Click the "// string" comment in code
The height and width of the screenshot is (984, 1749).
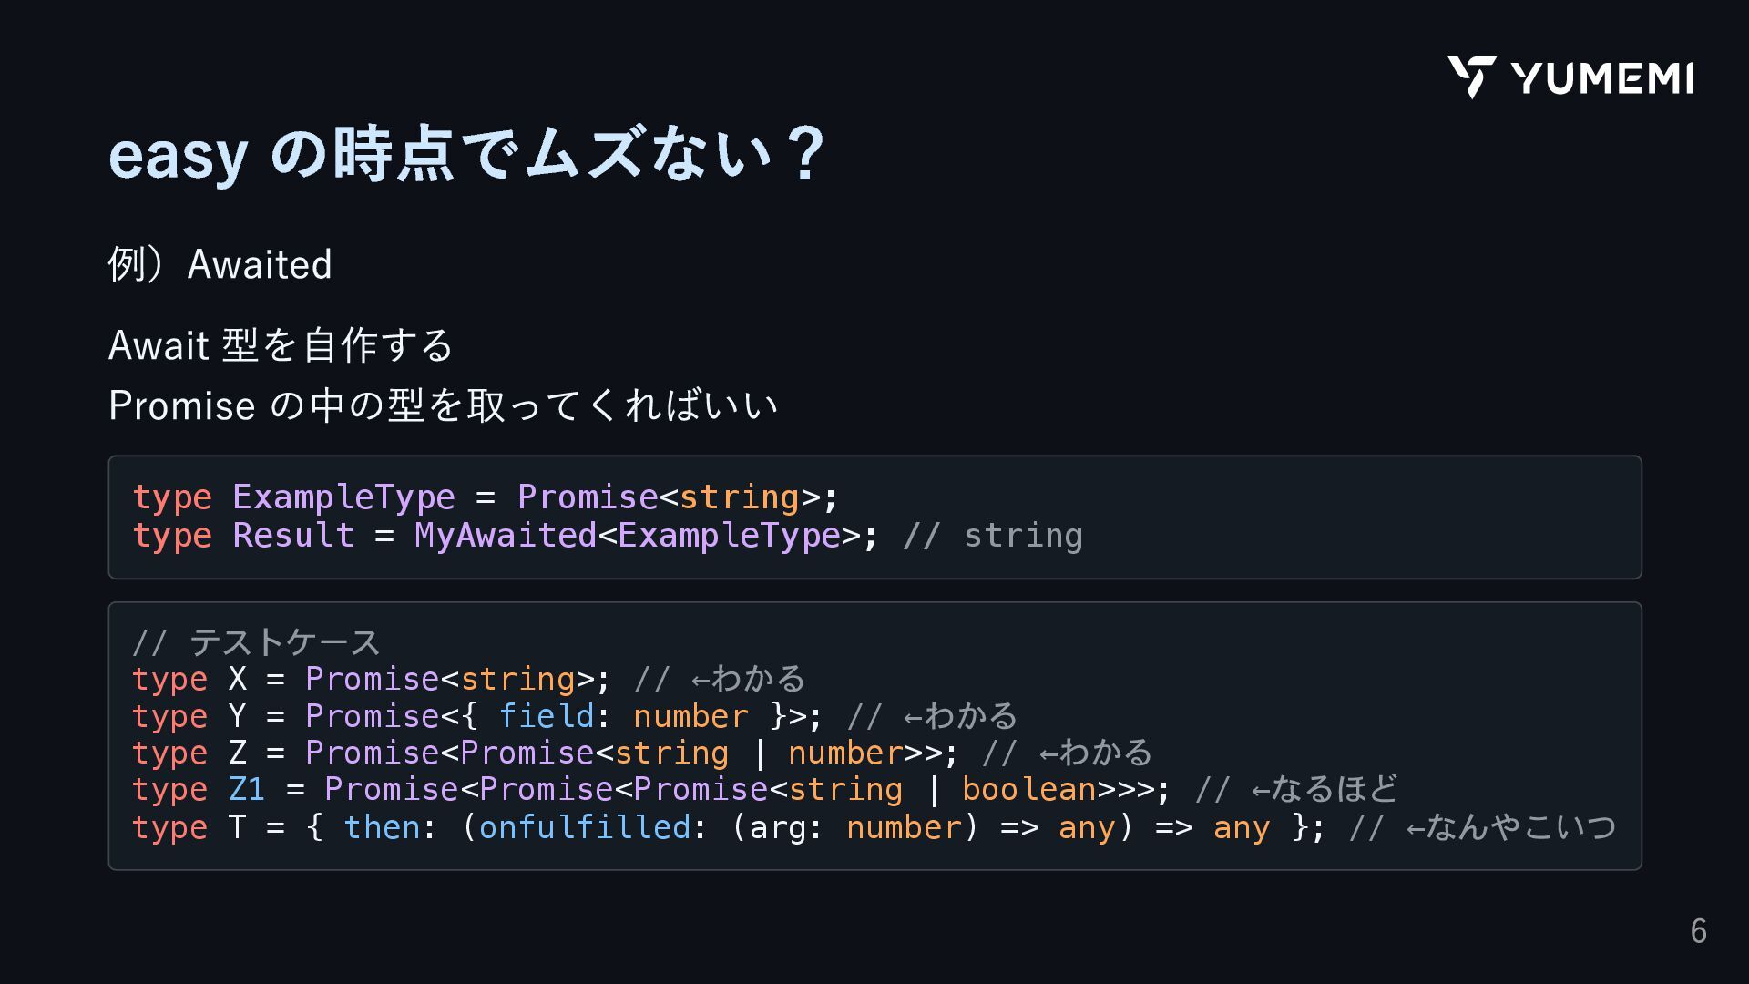992,536
